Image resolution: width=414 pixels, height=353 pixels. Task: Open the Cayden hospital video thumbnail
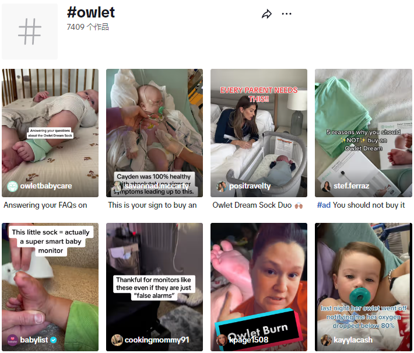coord(155,133)
